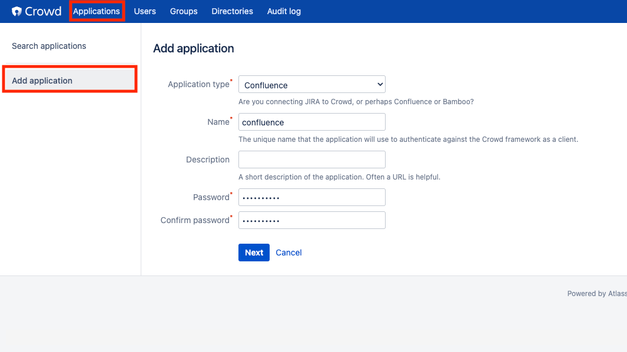The height and width of the screenshot is (352, 627).
Task: Click the Crowd shield logo icon
Action: point(16,11)
